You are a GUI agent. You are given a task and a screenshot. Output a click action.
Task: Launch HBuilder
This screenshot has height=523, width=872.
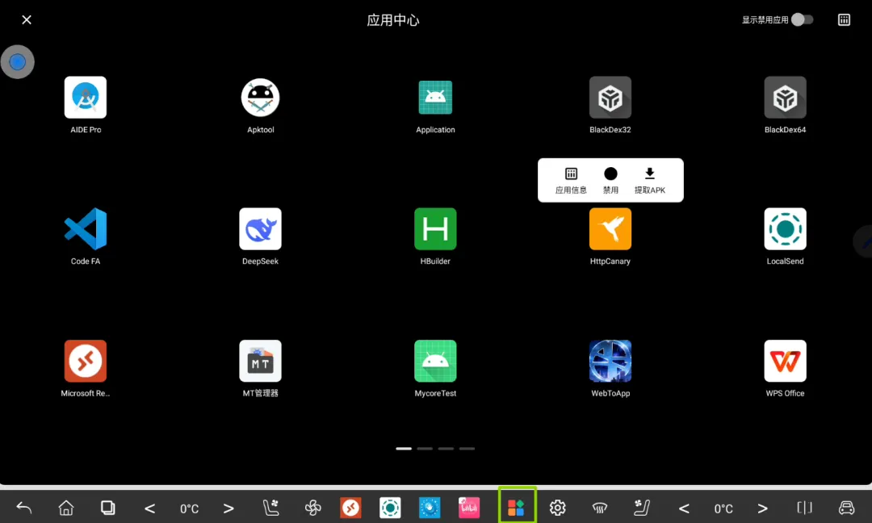(x=435, y=229)
